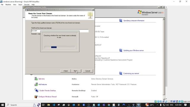Click help icon beside Specifying computer information
The image size is (190, 107).
[121, 21]
